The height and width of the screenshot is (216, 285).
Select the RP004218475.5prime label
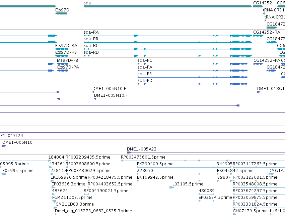click(x=110, y=177)
